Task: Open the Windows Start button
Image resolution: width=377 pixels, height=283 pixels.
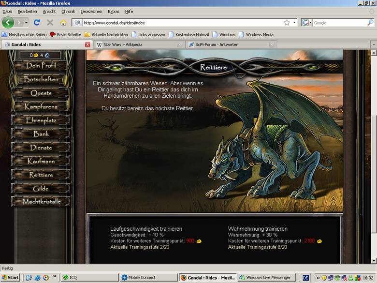Action: (11, 278)
